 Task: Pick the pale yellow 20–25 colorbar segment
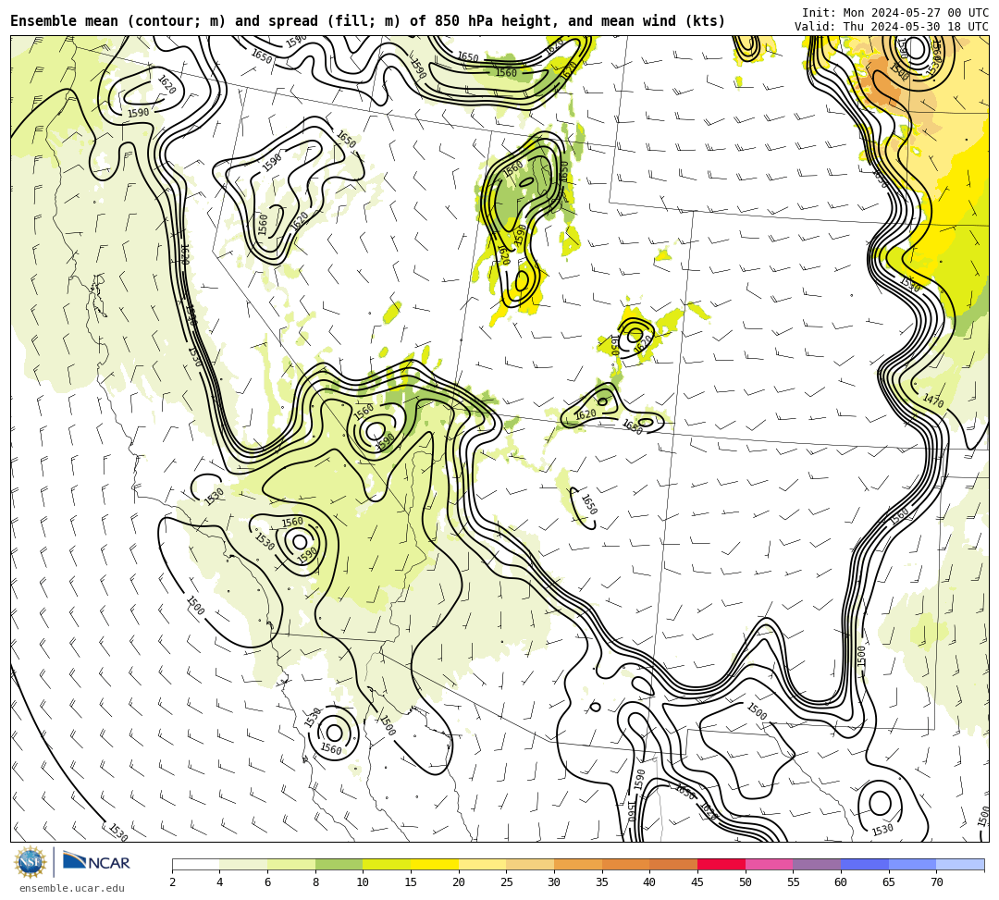point(482,864)
